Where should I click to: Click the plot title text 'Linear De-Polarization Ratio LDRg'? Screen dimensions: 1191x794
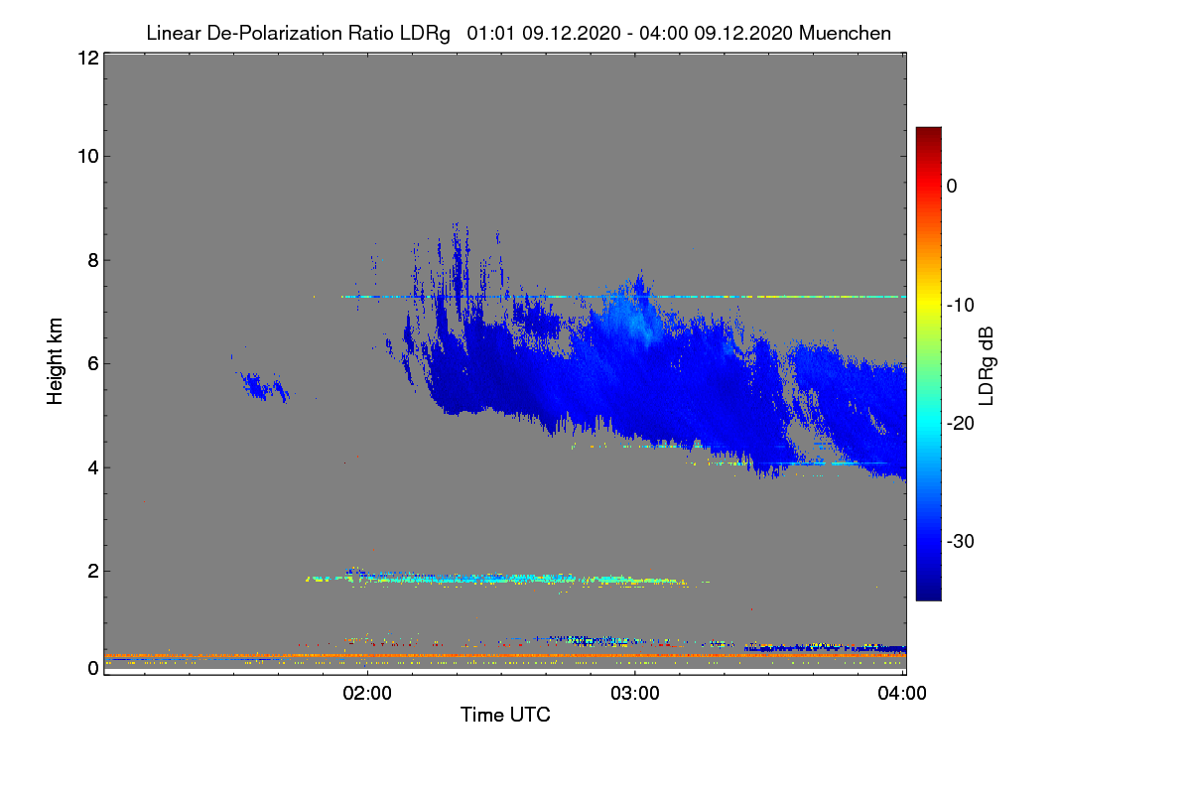coord(298,34)
